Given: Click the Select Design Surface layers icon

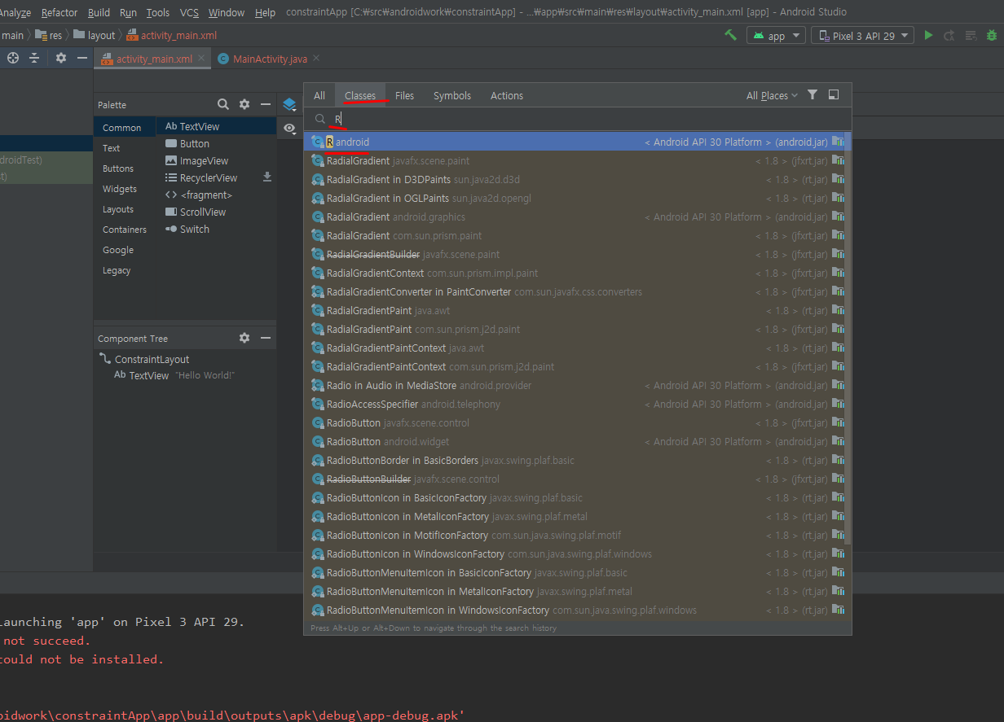Looking at the screenshot, I should pos(289,104).
